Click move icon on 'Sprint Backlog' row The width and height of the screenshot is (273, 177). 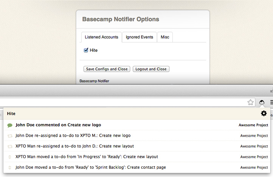pos(10,168)
